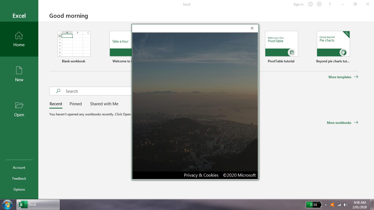Image resolution: width=374 pixels, height=210 pixels.
Task: Open Feedback page
Action: click(x=19, y=179)
